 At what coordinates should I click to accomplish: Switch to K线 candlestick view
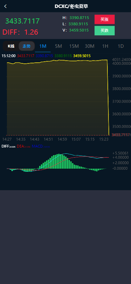pyautogui.click(x=11, y=46)
